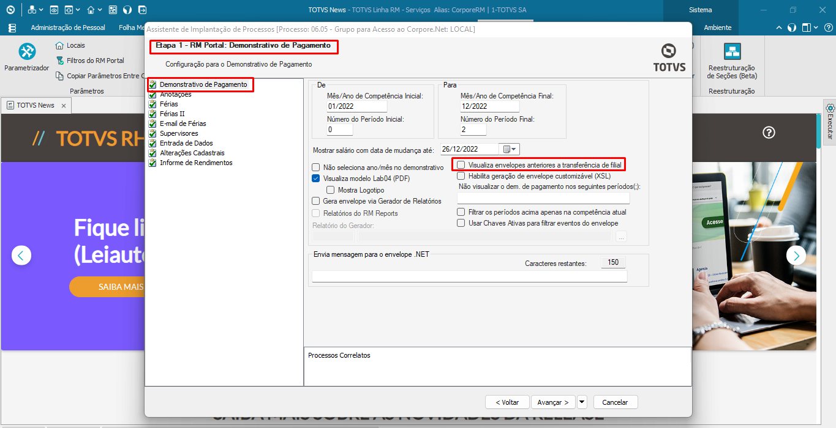The height and width of the screenshot is (428, 836).
Task: Click the eye window icon in top toolbar
Action: click(54, 10)
